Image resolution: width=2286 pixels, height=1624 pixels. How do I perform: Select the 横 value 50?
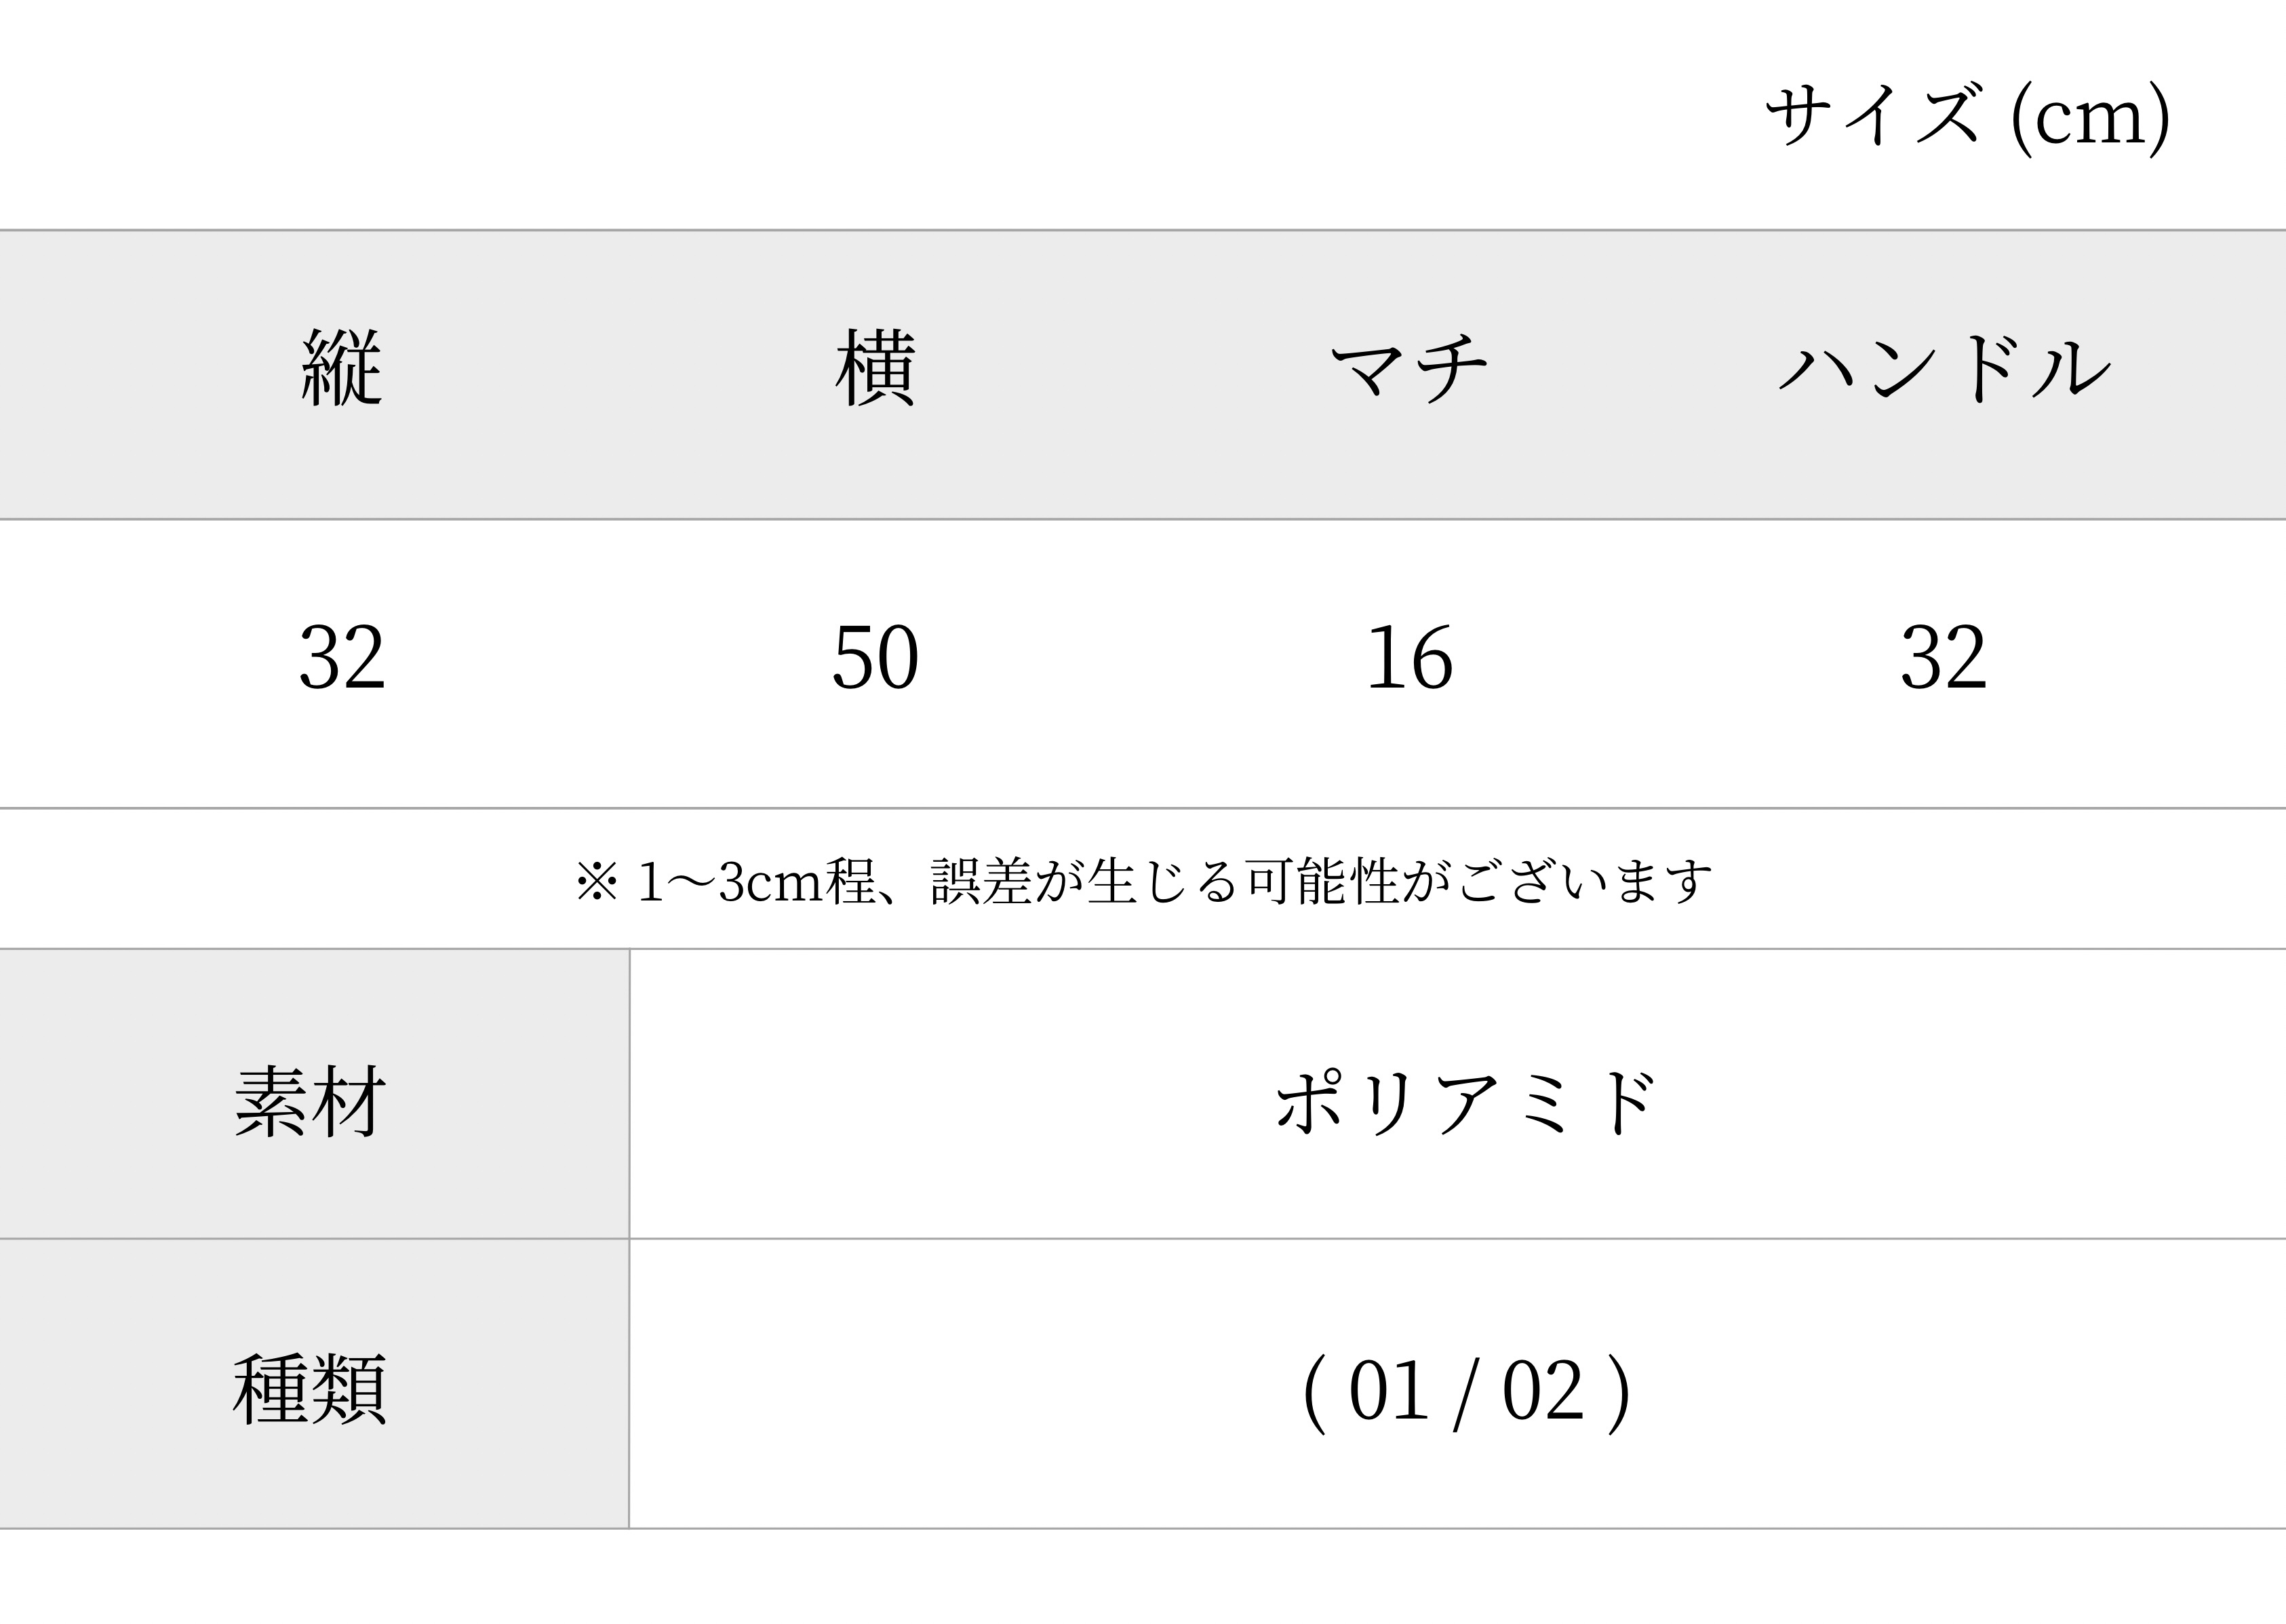click(x=875, y=657)
